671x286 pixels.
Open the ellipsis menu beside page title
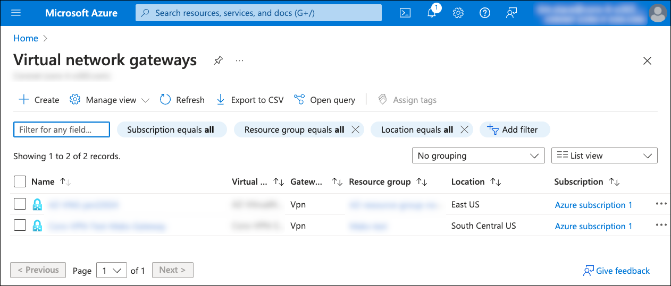coord(240,60)
